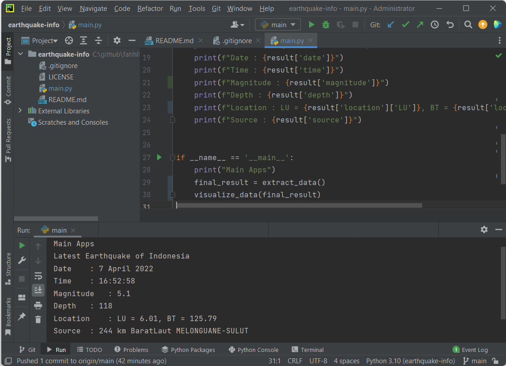Pin the Run tab with the pin icon
This screenshot has height=366, width=506.
[21, 317]
